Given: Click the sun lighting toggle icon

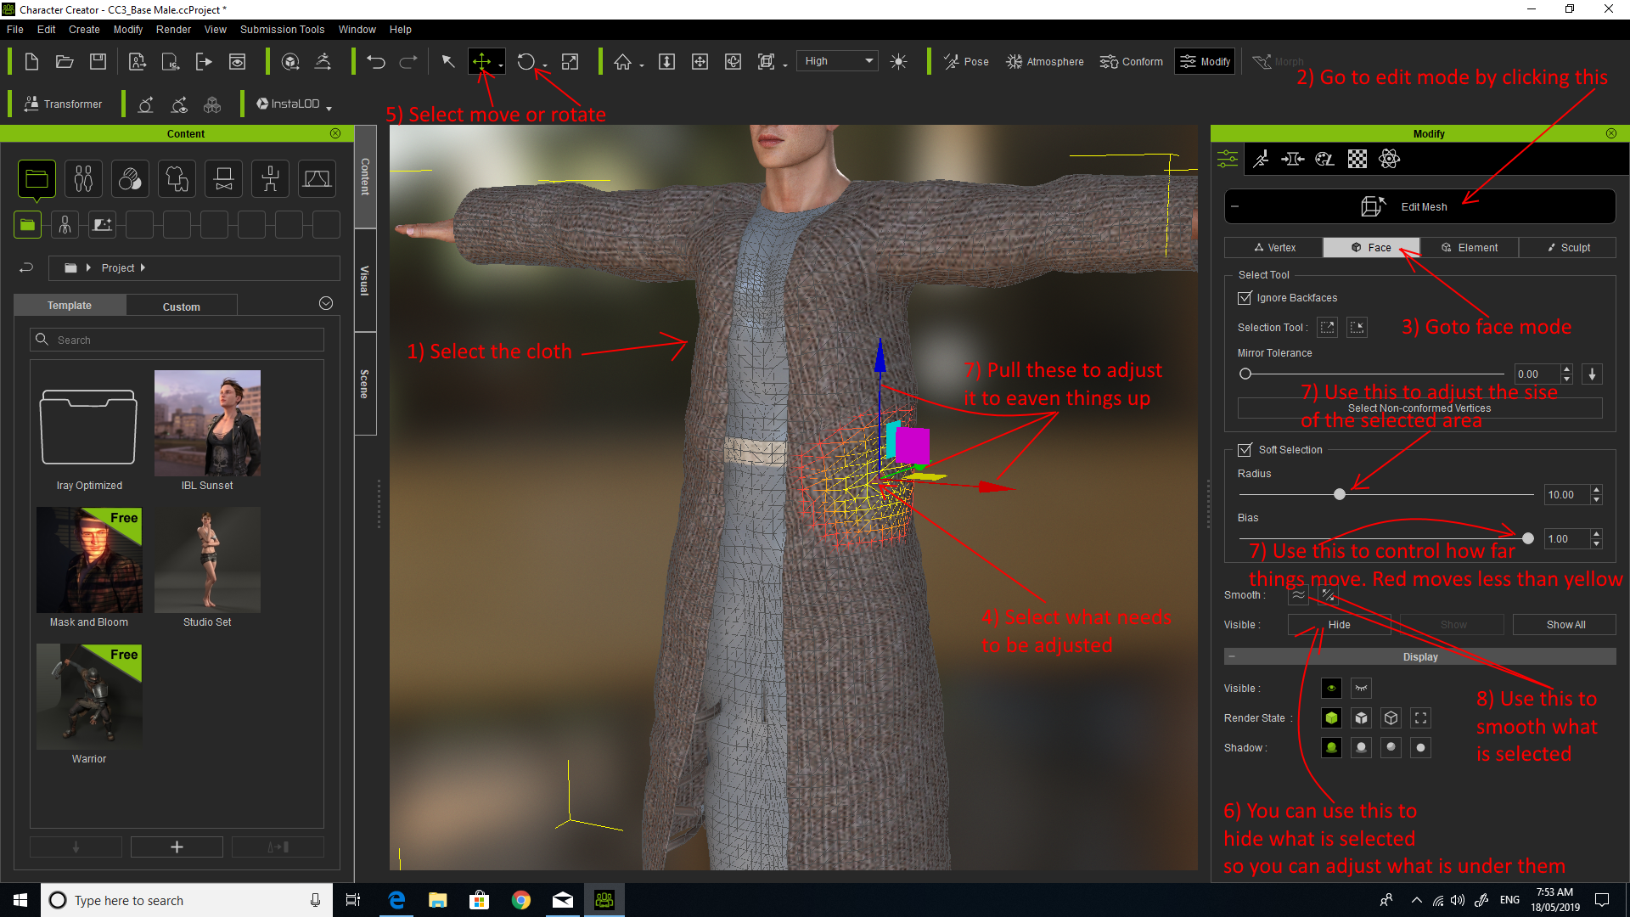Looking at the screenshot, I should click(x=898, y=61).
